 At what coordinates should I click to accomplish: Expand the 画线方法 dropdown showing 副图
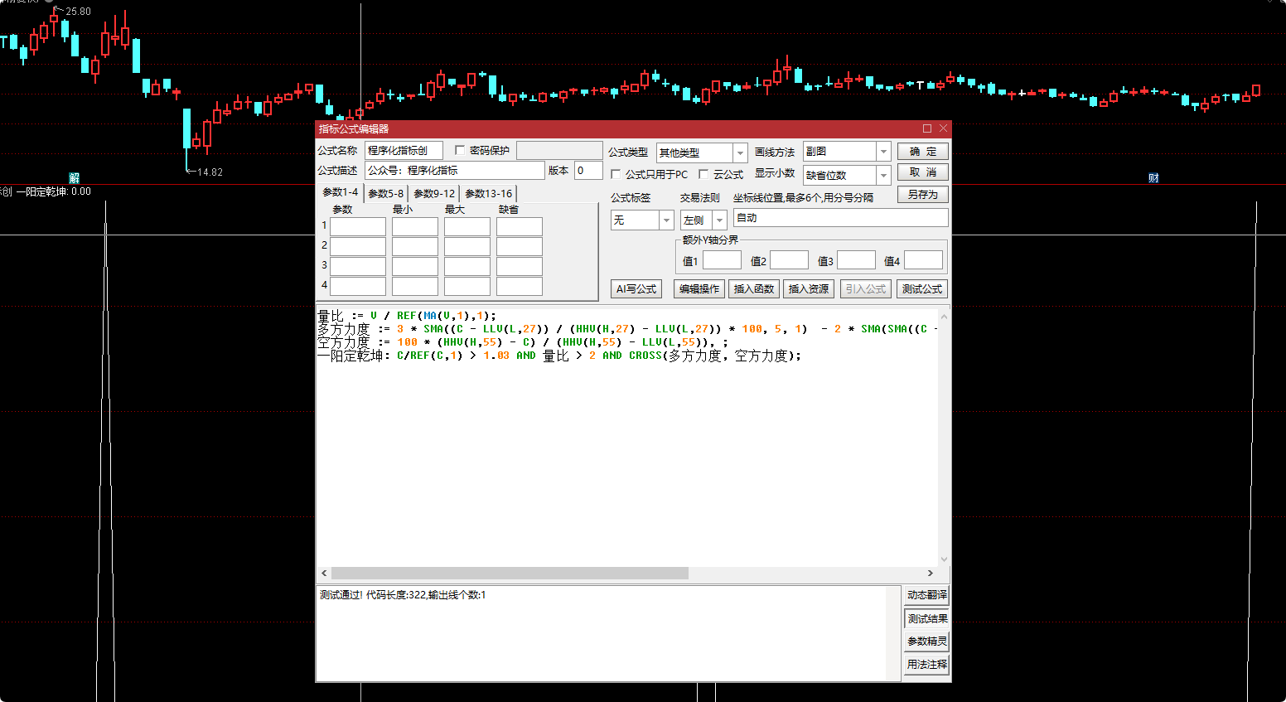(883, 152)
